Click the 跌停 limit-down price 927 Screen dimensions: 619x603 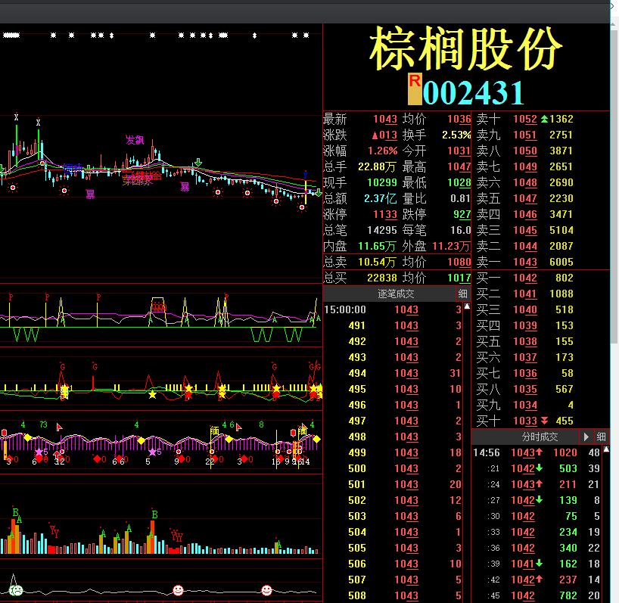coord(462,214)
